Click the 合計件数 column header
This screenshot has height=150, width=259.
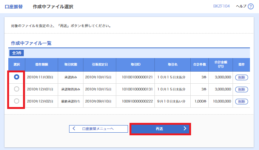[199, 64]
